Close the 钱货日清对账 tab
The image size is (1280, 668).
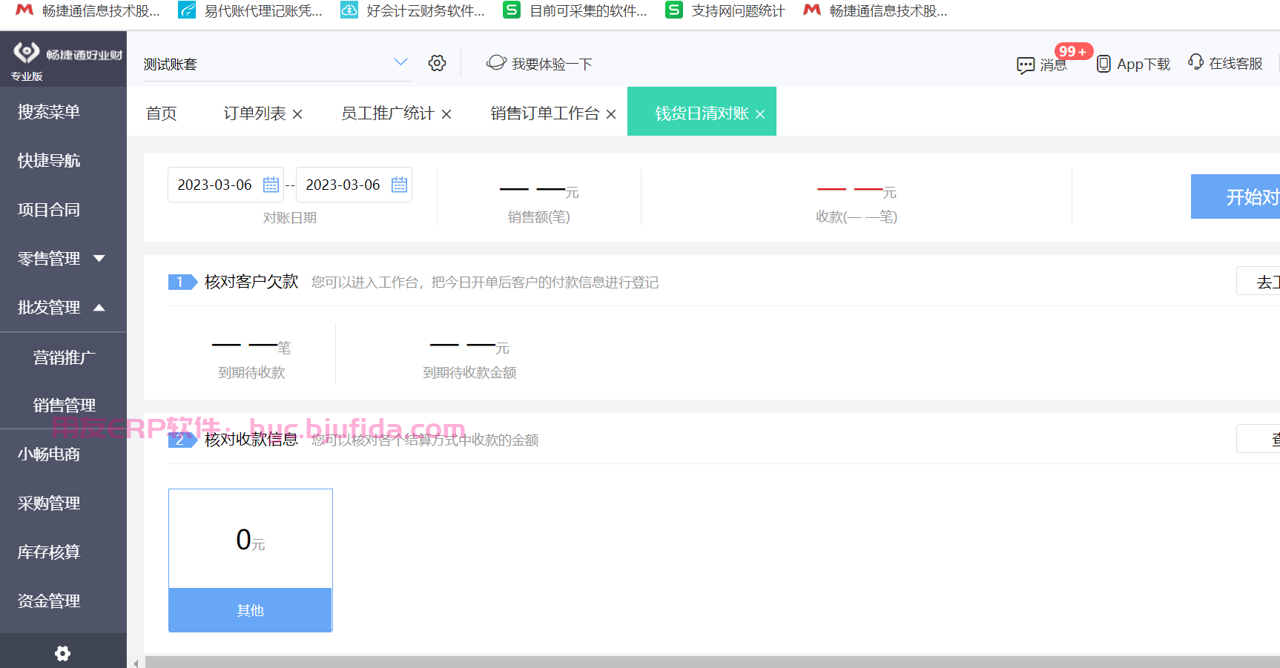click(x=760, y=114)
